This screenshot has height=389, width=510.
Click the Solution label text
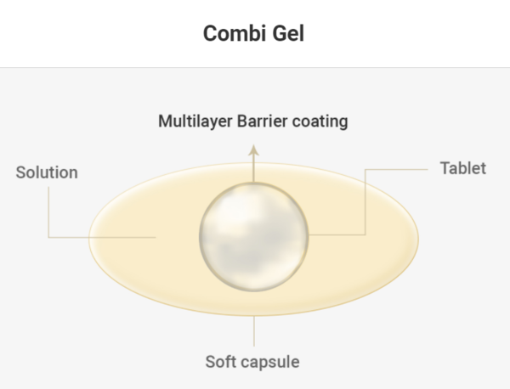pyautogui.click(x=47, y=172)
